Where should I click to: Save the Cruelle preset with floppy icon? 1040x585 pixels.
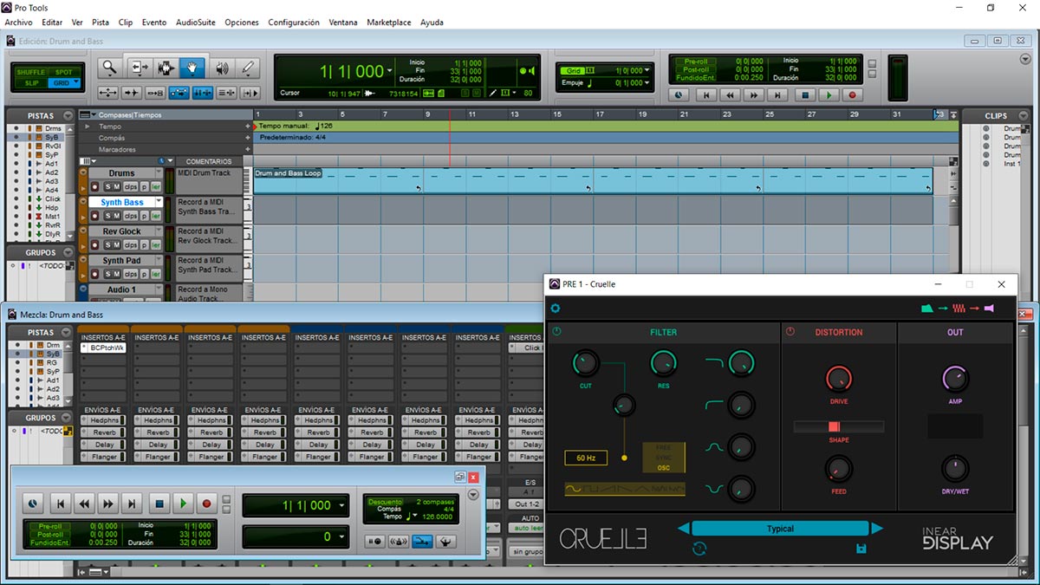[x=861, y=549]
